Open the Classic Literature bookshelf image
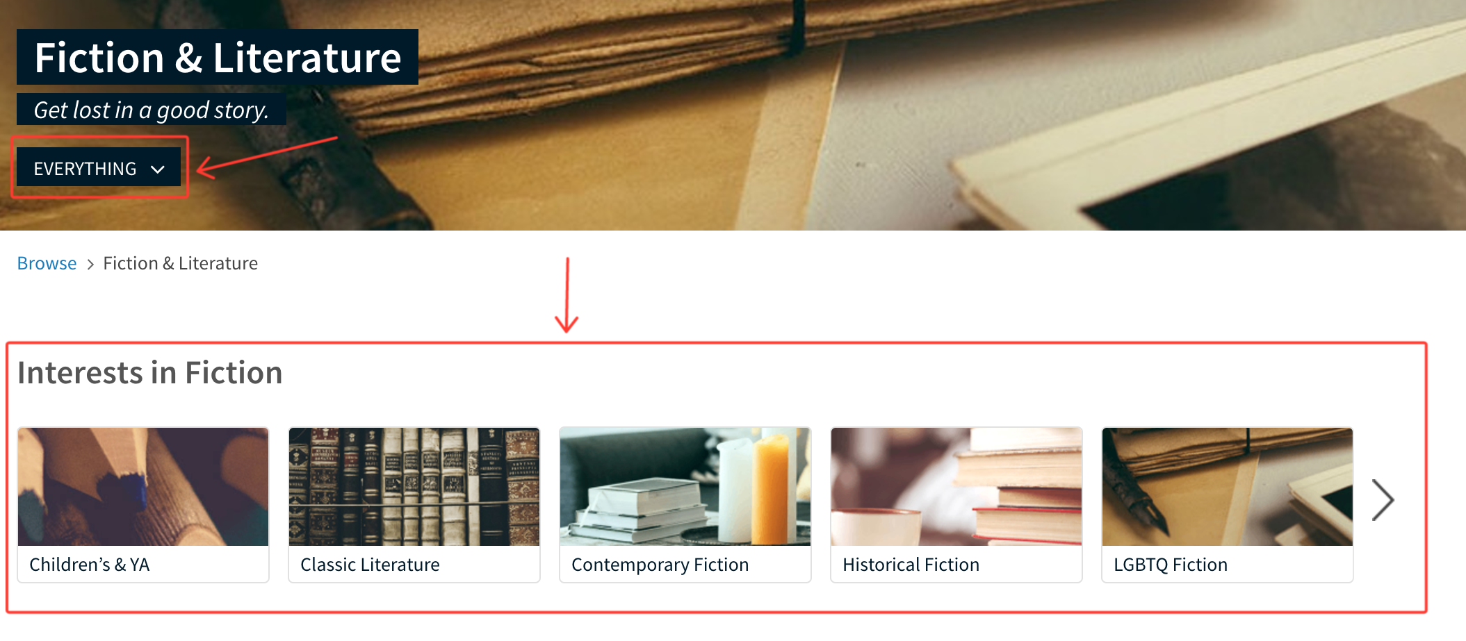 click(414, 487)
